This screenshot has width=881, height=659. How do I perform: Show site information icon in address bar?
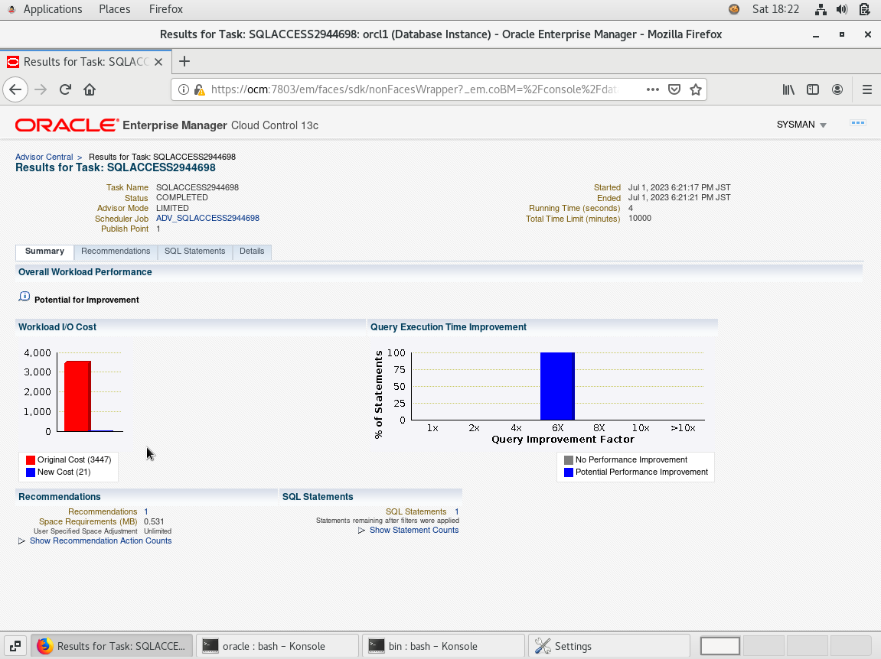[x=183, y=89]
